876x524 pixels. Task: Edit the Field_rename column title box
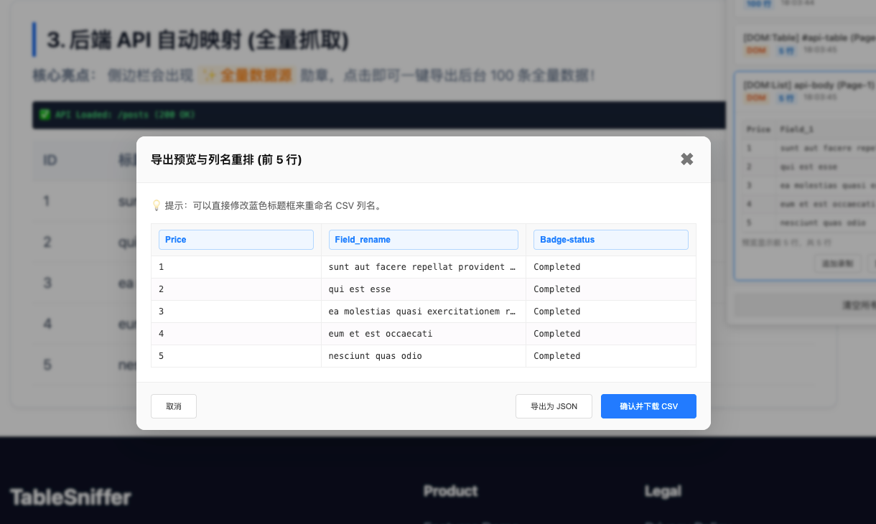(423, 239)
